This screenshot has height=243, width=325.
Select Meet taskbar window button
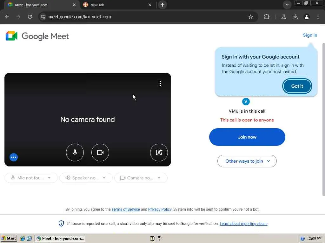pyautogui.click(x=60, y=239)
